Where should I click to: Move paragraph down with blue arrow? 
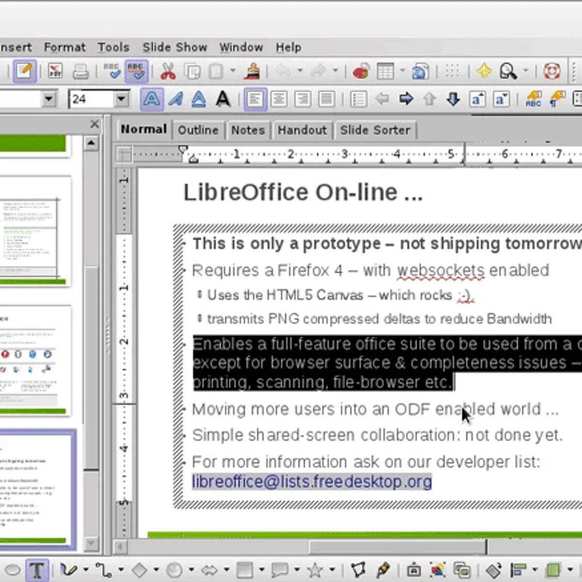tap(453, 99)
